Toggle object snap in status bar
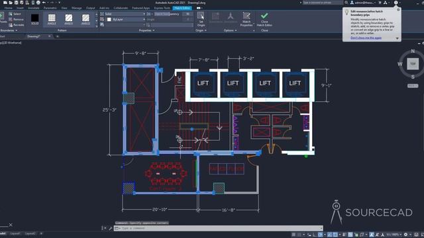424x238 pixels. [x=335, y=235]
